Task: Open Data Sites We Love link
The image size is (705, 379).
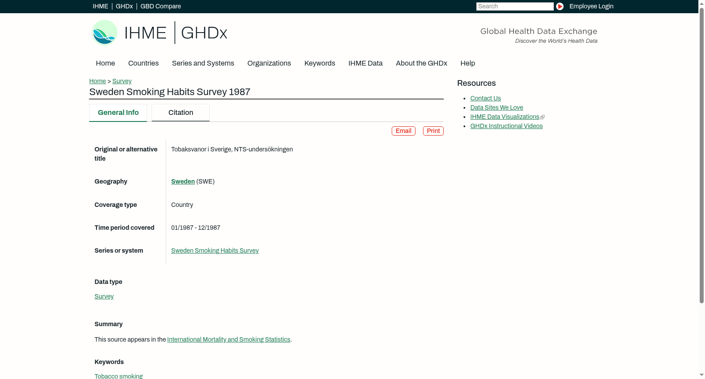Action: 497,108
